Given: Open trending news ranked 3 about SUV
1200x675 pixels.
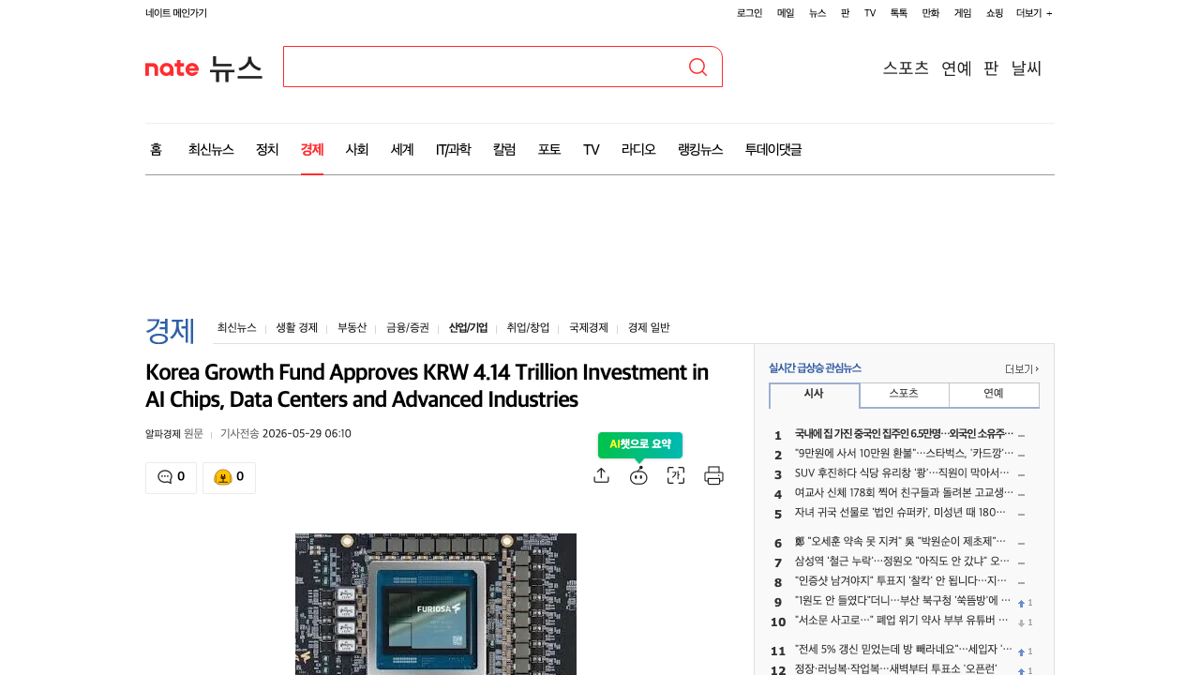Looking at the screenshot, I should click(904, 473).
